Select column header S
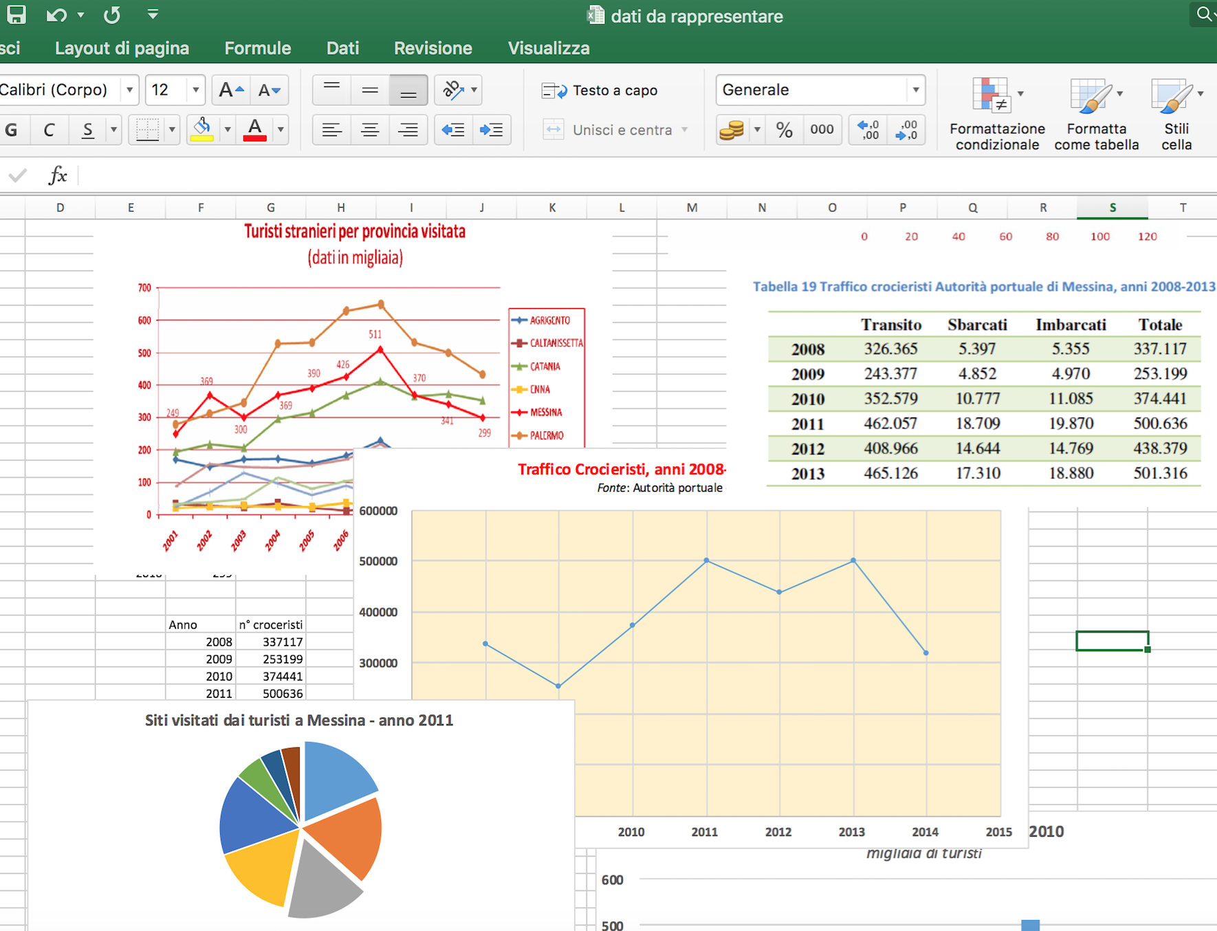Screen dimensions: 1217x931 (x=1112, y=208)
